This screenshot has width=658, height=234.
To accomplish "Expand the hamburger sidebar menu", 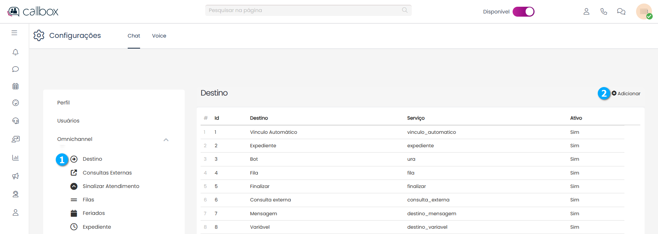I will tap(14, 33).
